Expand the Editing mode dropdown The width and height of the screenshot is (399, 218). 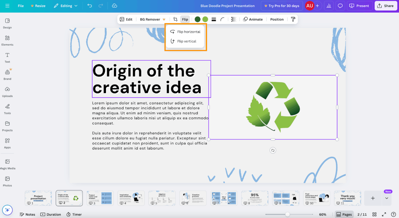(65, 5)
